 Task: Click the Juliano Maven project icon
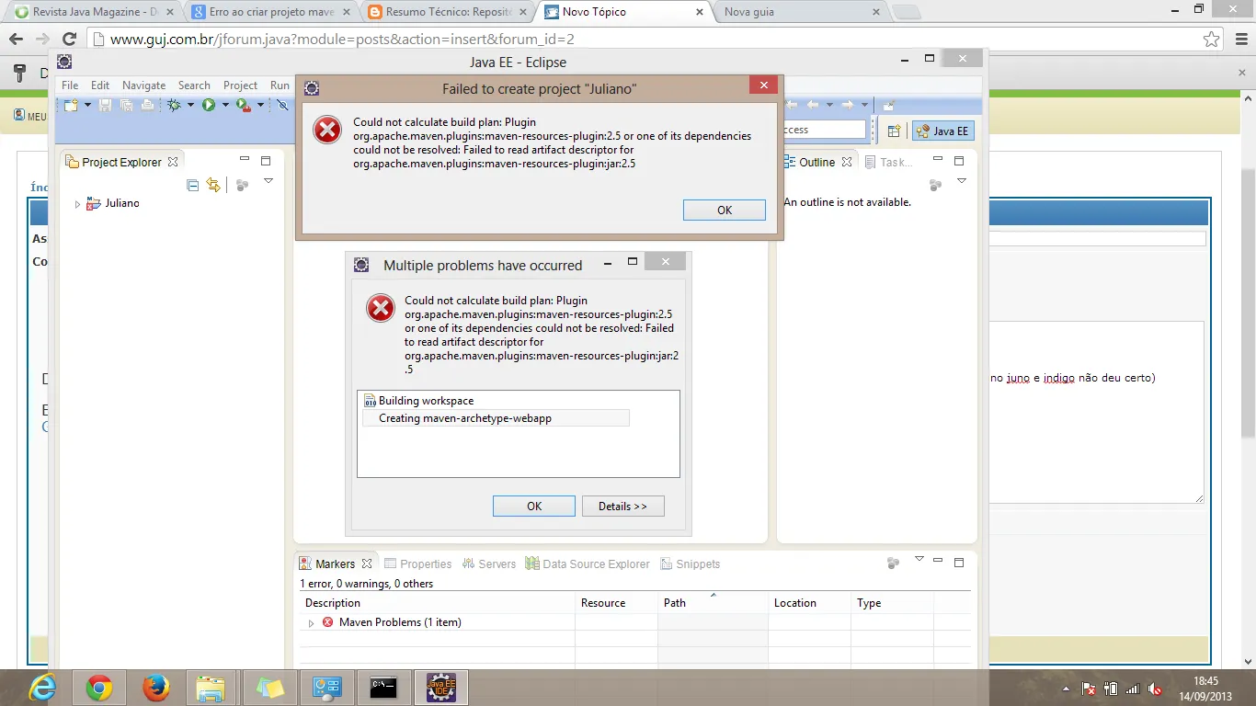[x=93, y=203]
